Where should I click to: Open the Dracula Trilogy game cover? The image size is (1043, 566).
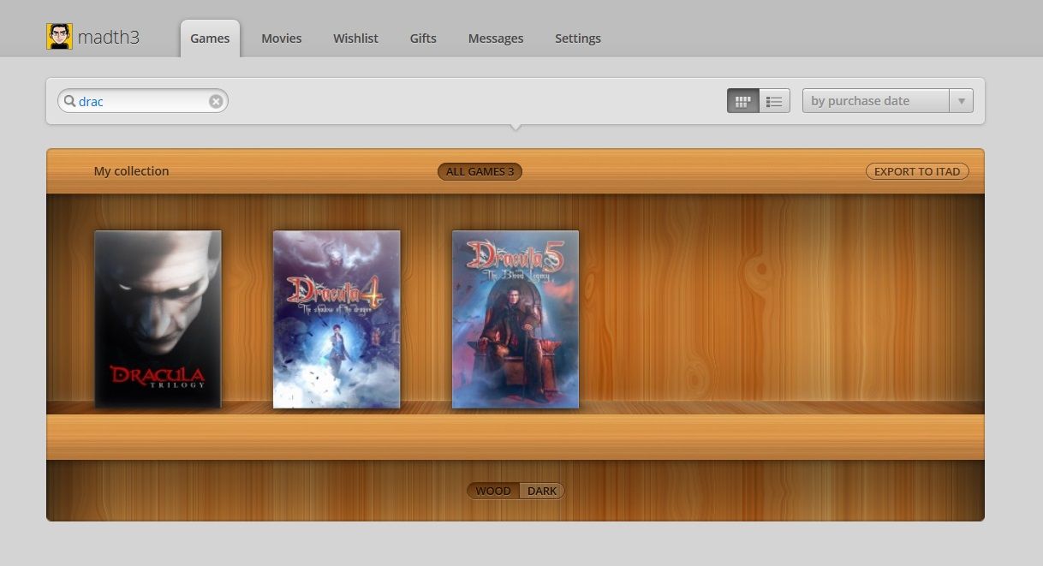158,319
